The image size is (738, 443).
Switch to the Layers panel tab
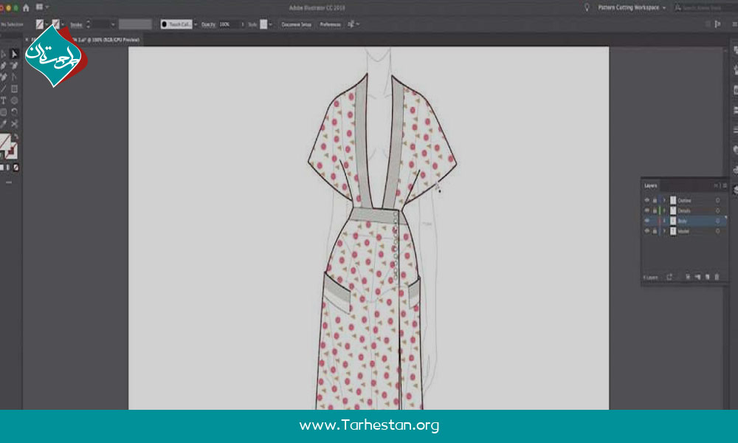point(650,186)
